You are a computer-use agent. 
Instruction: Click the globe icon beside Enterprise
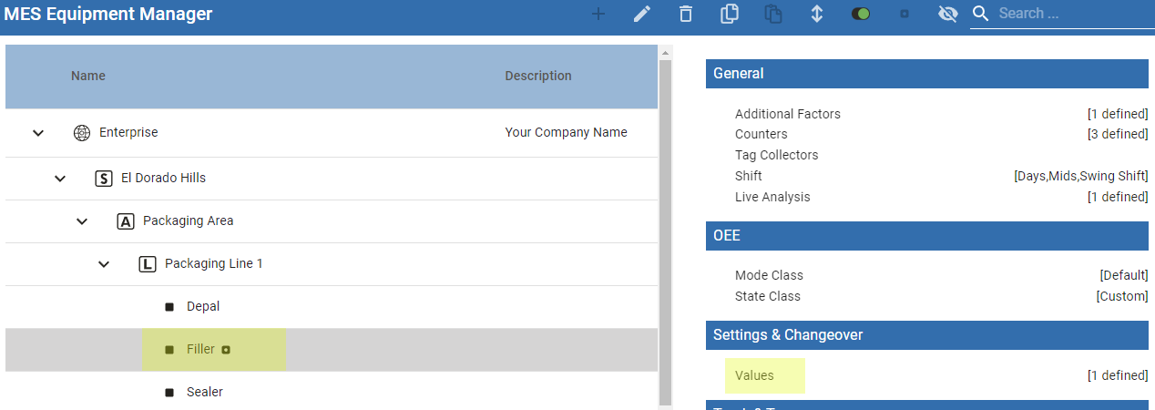coord(82,132)
